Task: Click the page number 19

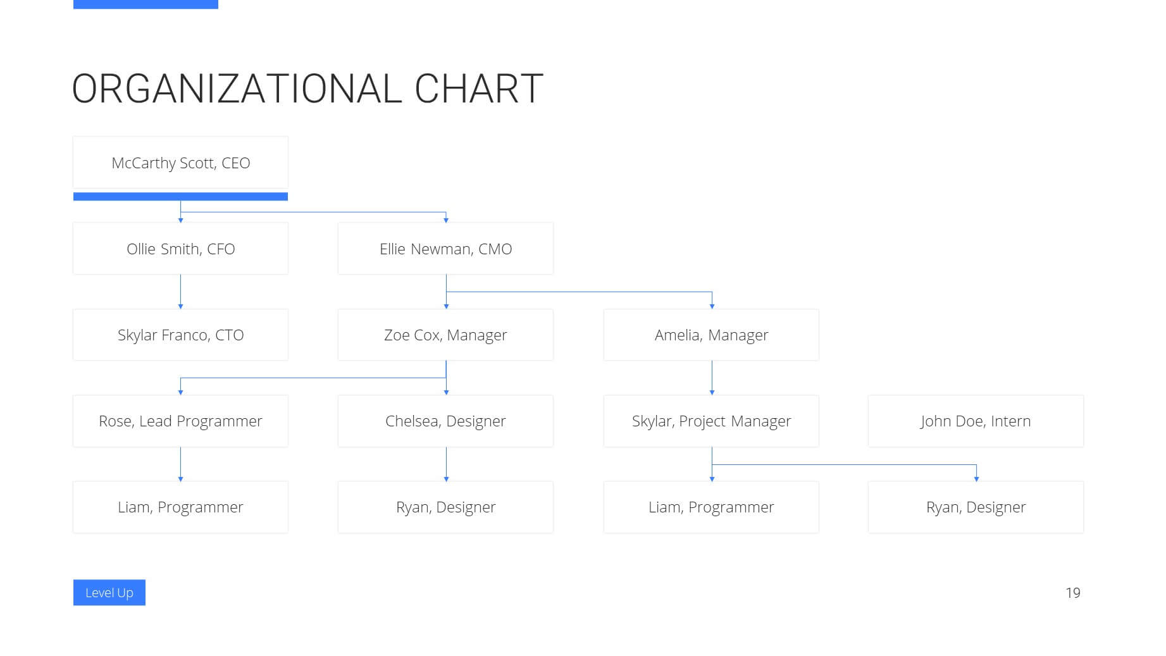Action: (1073, 593)
